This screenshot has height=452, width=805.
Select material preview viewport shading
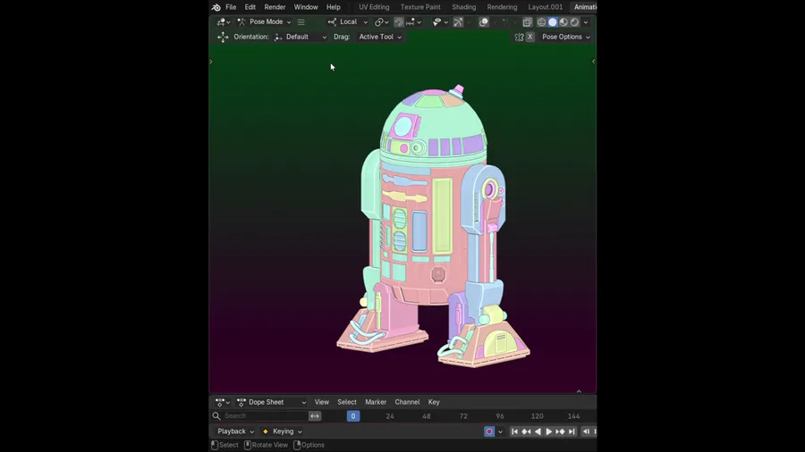coord(563,22)
